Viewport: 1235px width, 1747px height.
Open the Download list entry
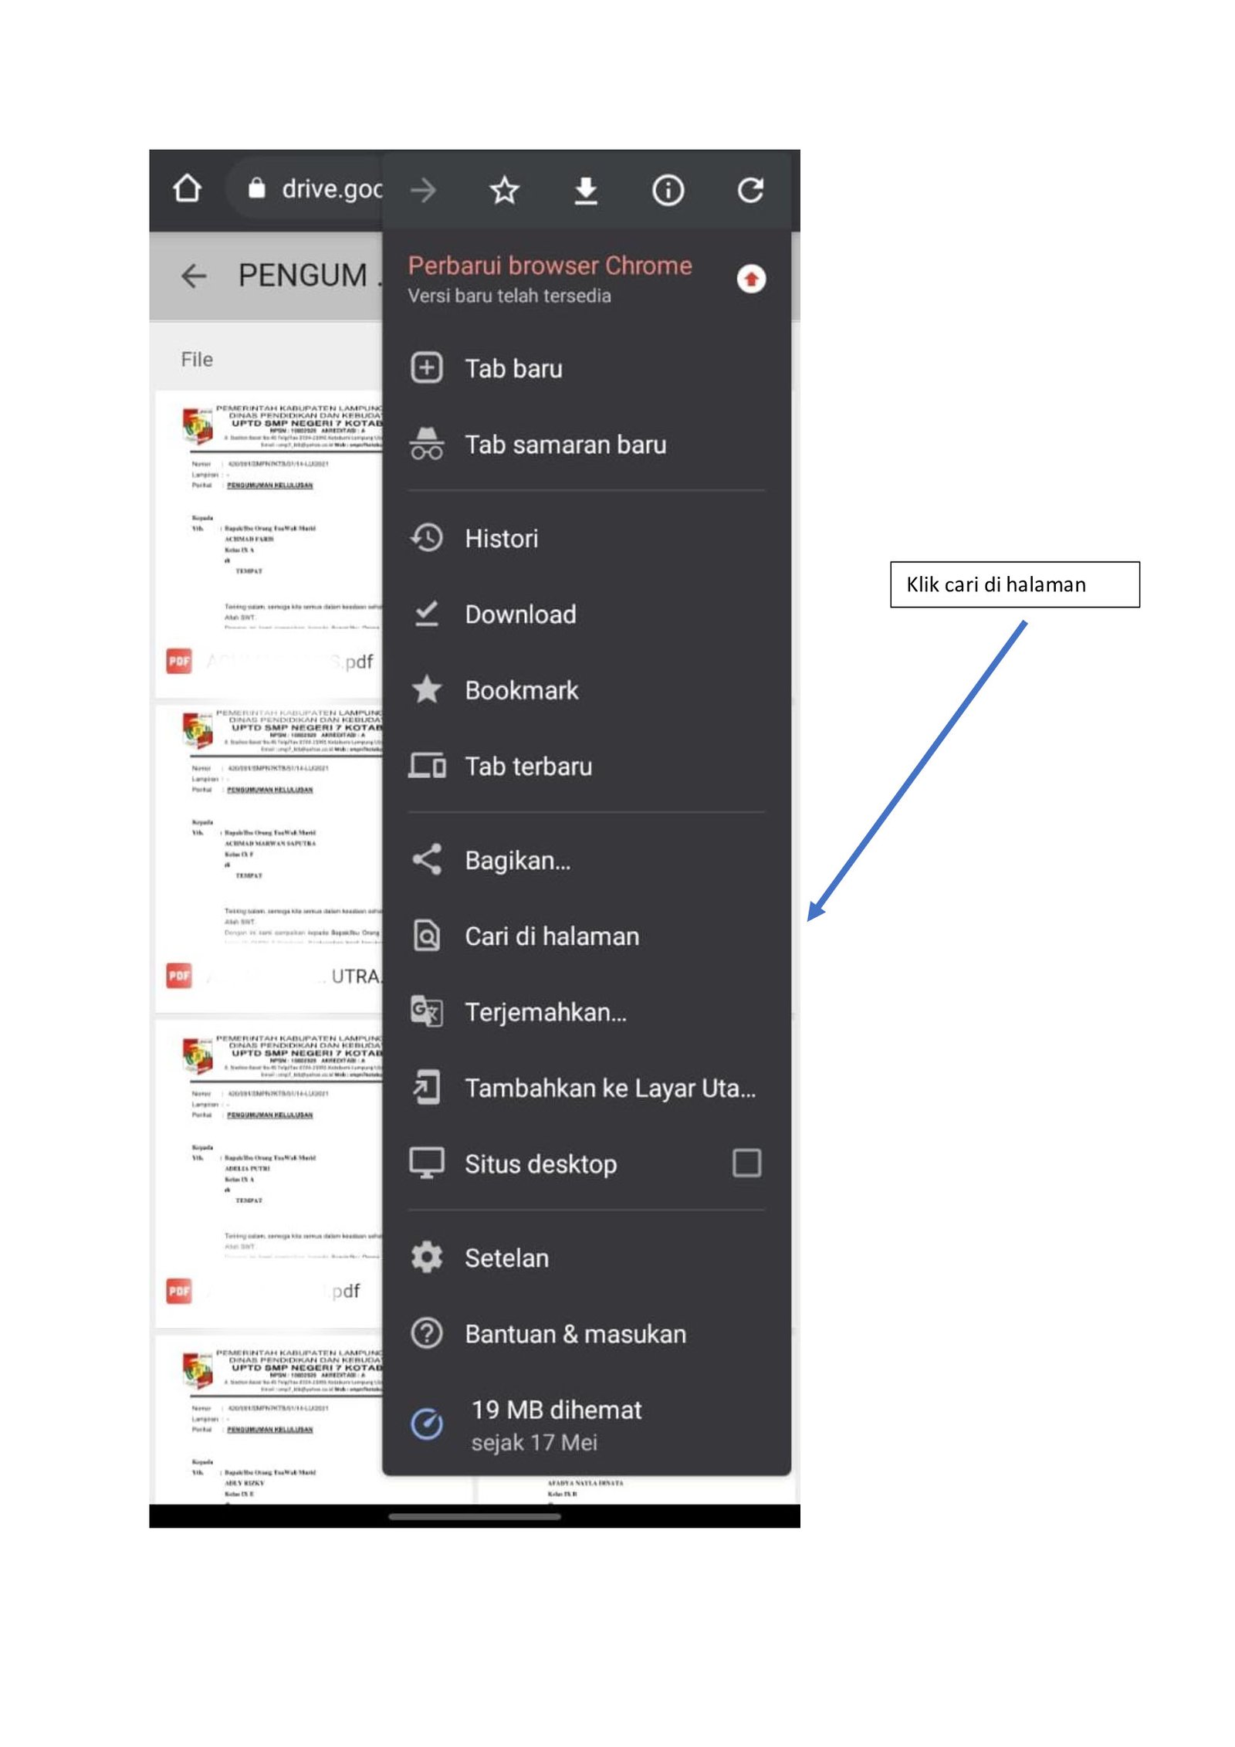(x=587, y=614)
